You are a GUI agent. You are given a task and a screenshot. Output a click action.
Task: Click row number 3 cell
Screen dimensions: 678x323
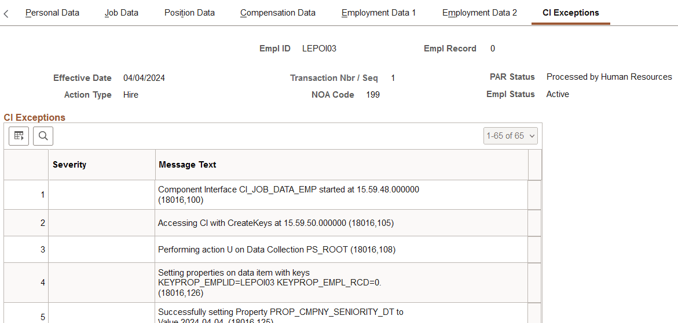point(26,249)
